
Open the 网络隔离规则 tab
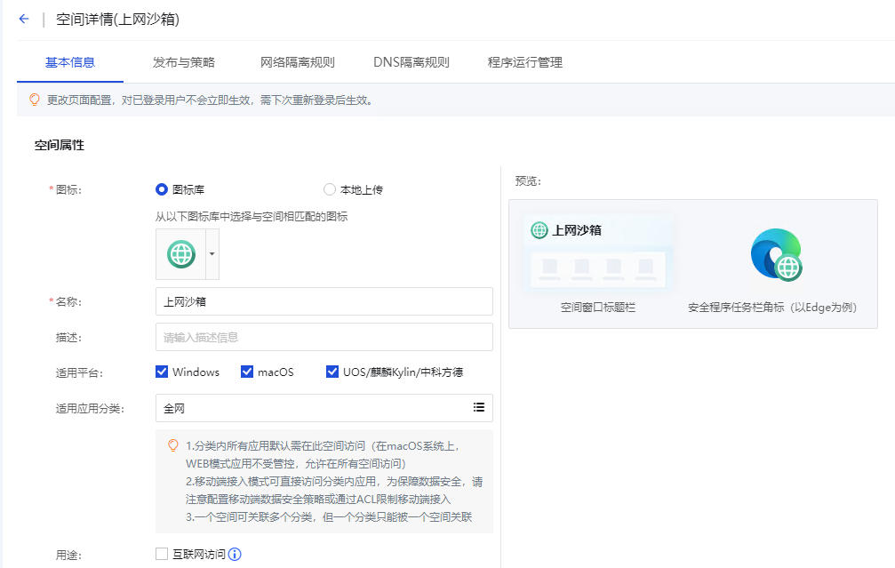click(297, 62)
